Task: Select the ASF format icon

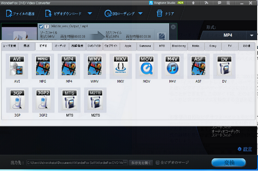Action: 198,66
